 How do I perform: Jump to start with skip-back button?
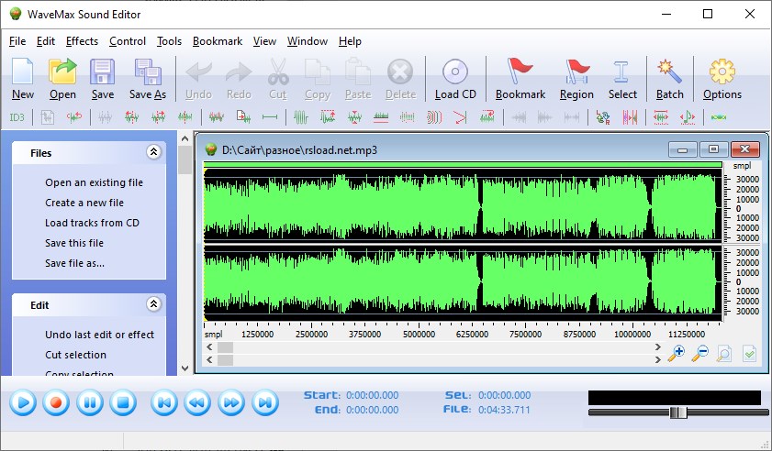[x=164, y=402]
